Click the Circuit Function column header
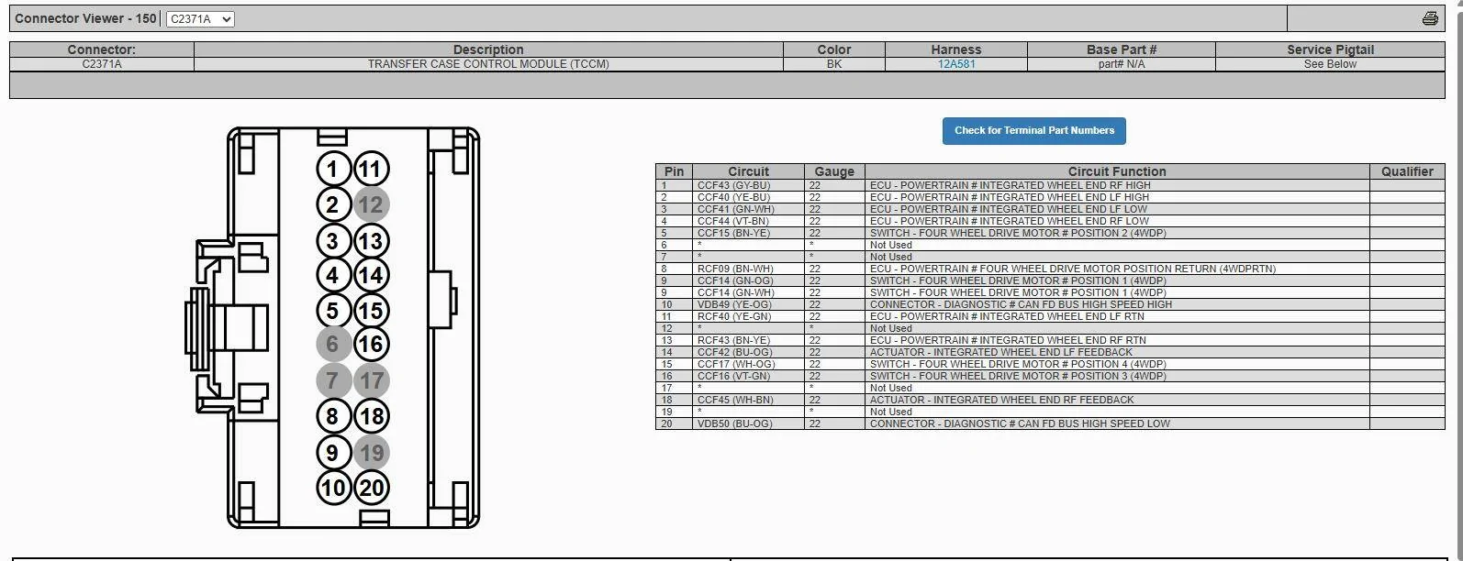Image resolution: width=1463 pixels, height=561 pixels. coord(1117,171)
